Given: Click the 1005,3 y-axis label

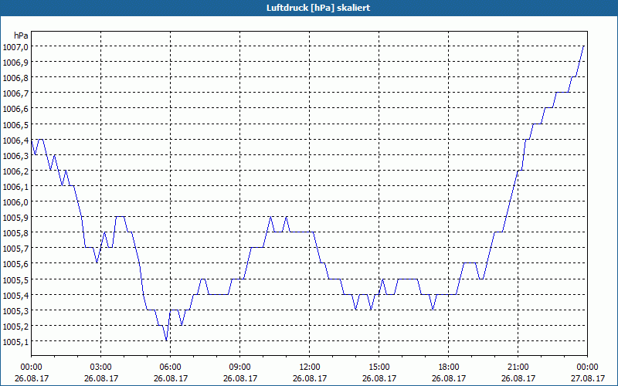Looking at the screenshot, I should [15, 311].
